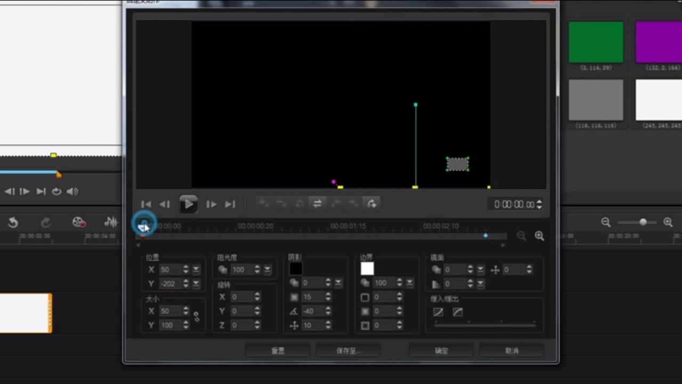Click the highlighted toolbar icon beside move keyframe right

coord(371,203)
